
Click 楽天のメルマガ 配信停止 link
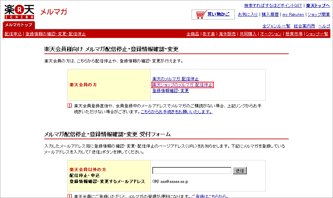pyautogui.click(x=175, y=79)
